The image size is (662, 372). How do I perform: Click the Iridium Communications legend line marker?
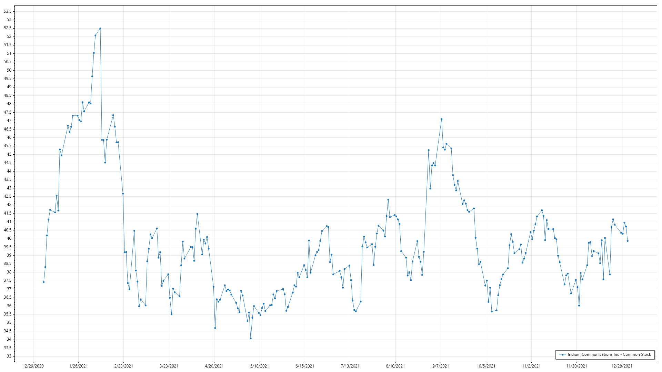(563, 354)
